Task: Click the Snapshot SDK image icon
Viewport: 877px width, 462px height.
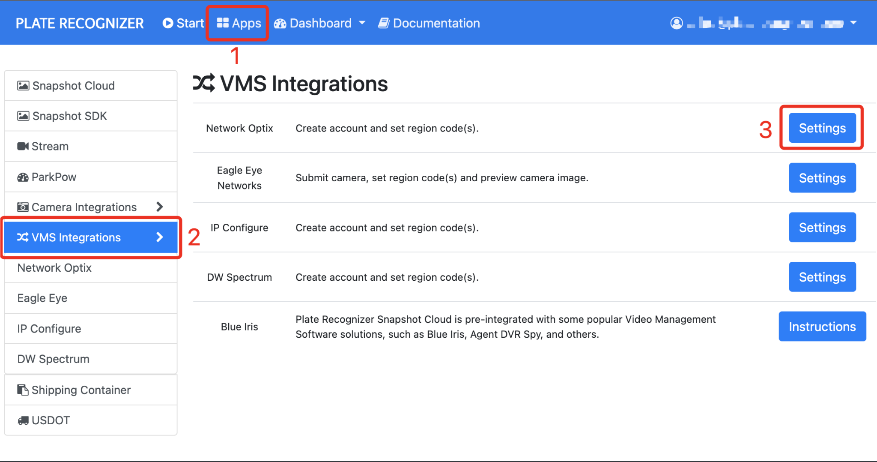Action: click(23, 116)
